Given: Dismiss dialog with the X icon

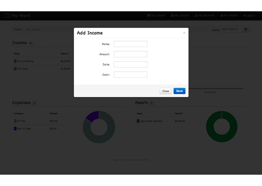Looking at the screenshot, I should [184, 33].
